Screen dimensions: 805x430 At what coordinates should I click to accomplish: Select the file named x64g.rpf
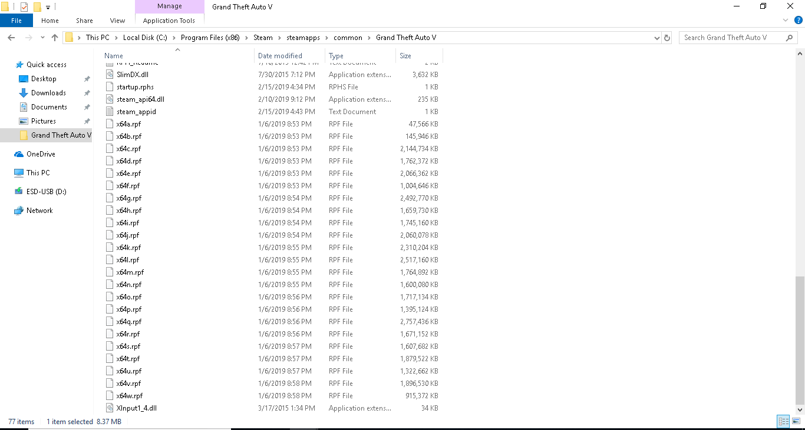129,198
